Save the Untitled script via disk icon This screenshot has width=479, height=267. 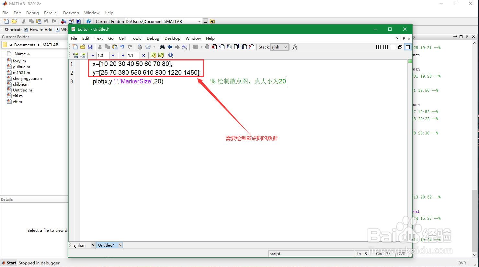tap(90, 47)
